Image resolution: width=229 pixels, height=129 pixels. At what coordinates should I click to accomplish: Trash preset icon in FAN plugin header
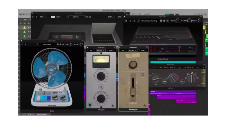click(x=60, y=45)
